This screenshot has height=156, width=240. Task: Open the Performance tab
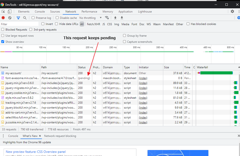point(89,11)
